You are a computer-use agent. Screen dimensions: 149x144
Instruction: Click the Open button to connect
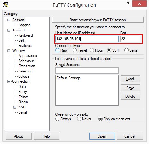(x=102, y=136)
